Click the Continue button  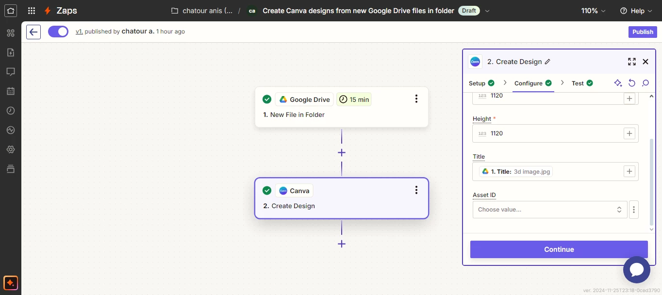[x=559, y=249]
